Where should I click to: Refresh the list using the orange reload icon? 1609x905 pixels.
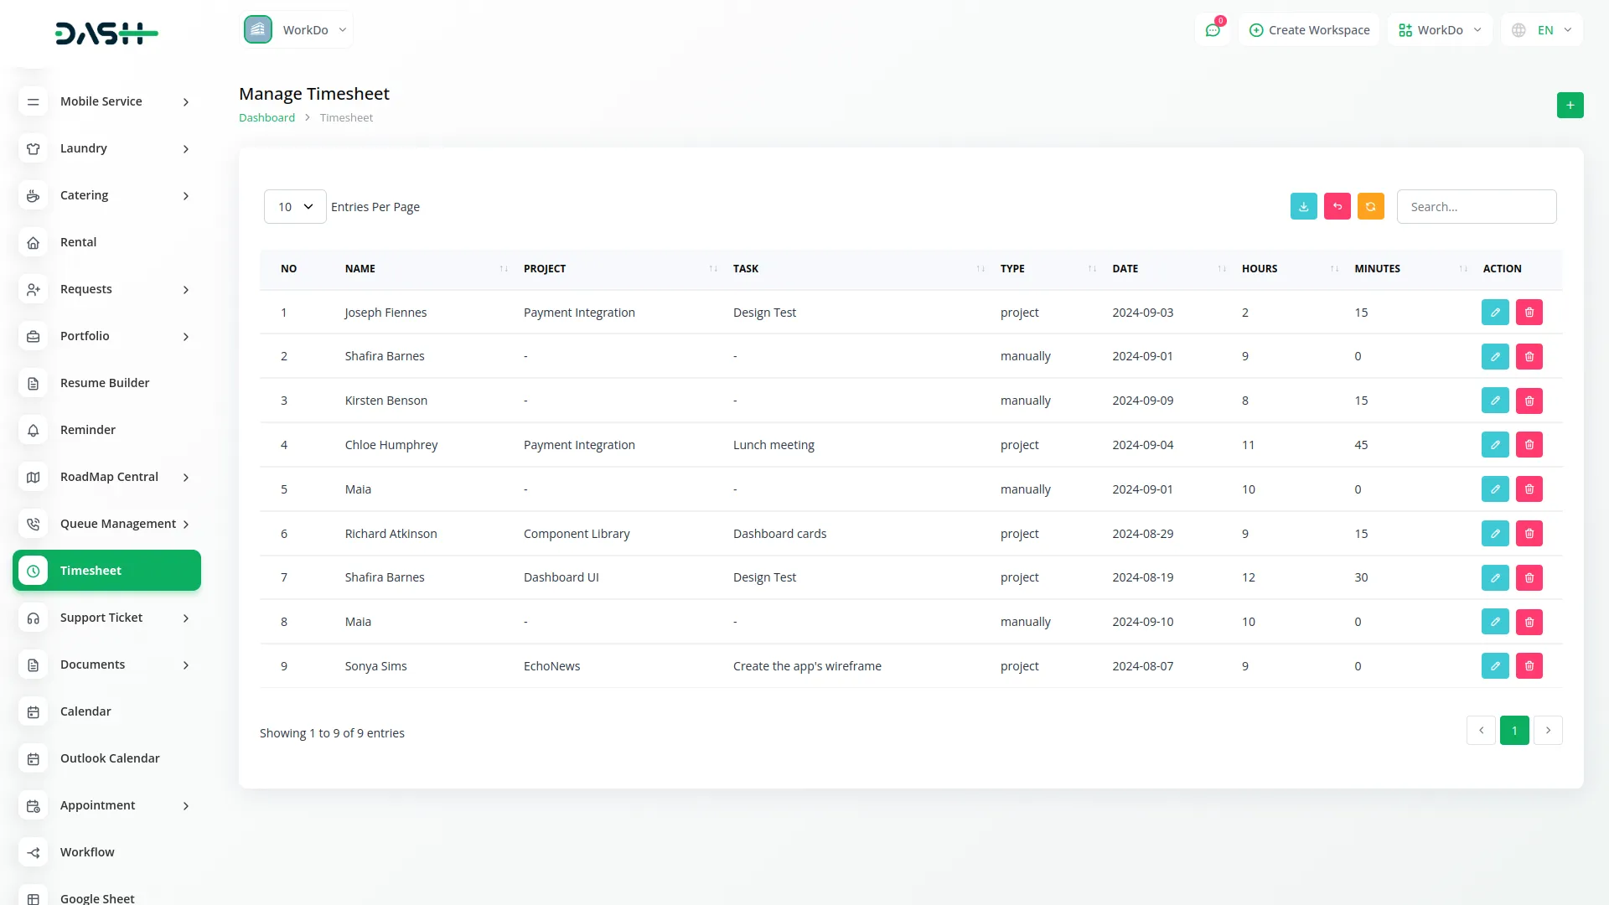pos(1370,206)
